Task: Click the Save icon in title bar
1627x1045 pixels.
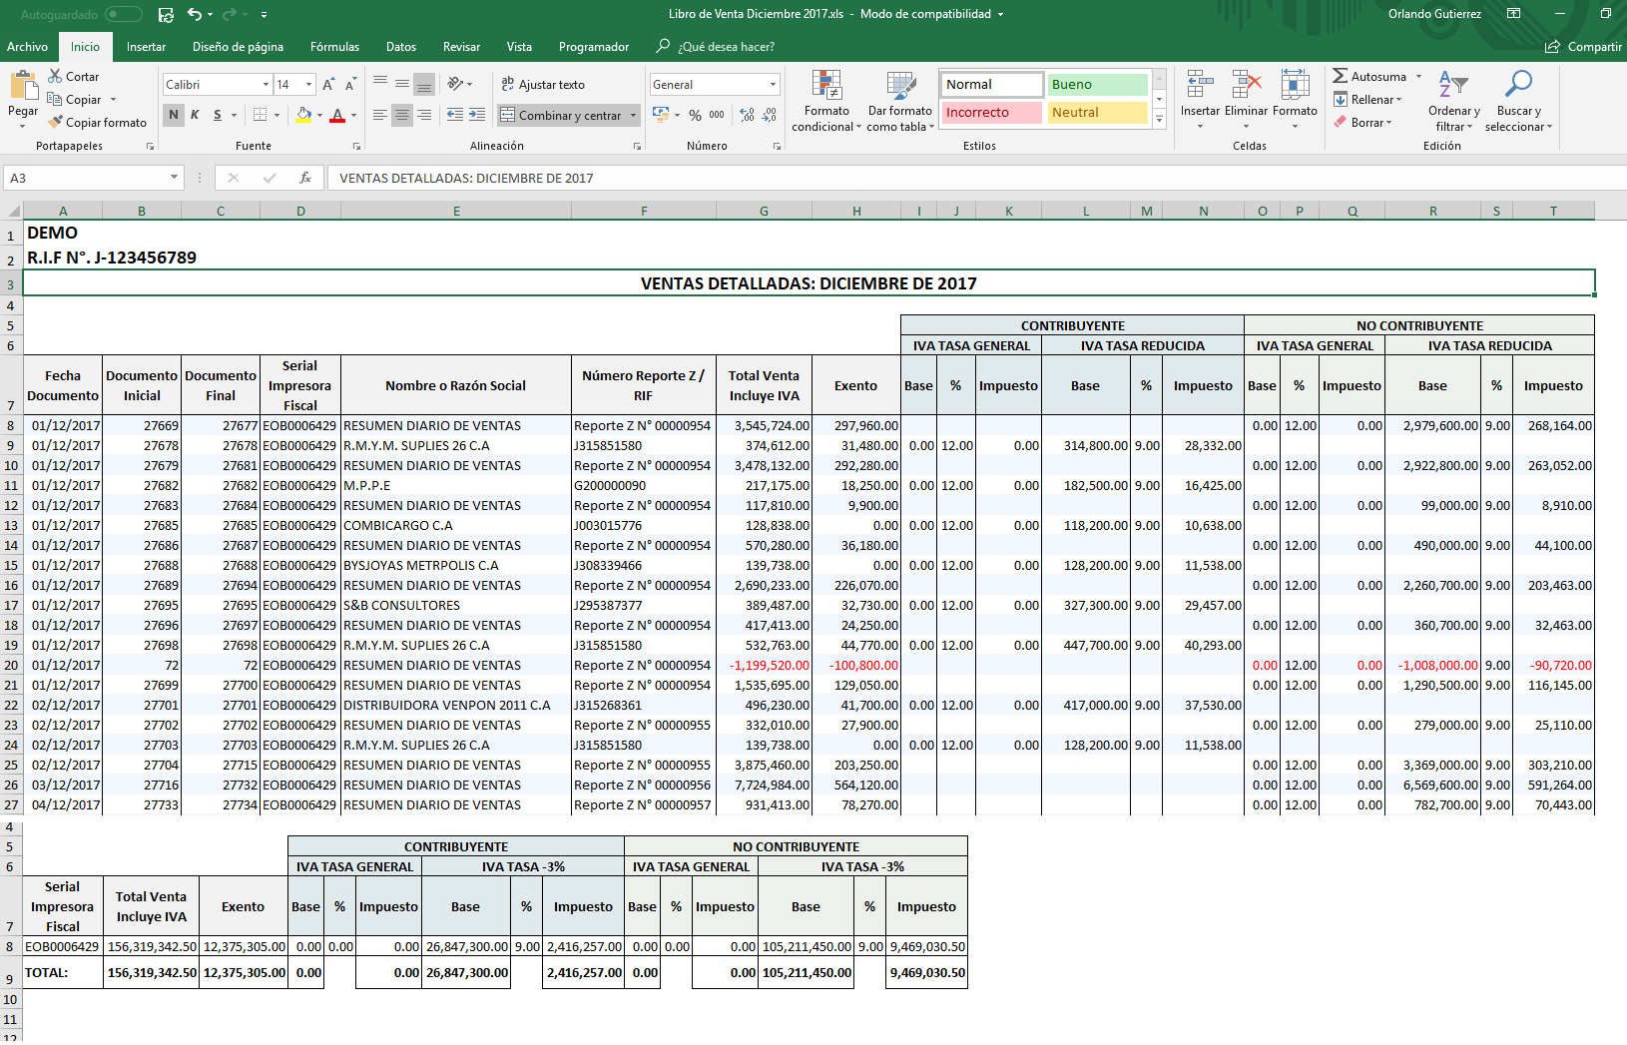Action: click(x=166, y=14)
